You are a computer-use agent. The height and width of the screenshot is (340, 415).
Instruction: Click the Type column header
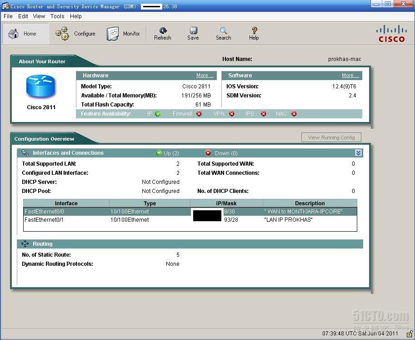point(150,203)
